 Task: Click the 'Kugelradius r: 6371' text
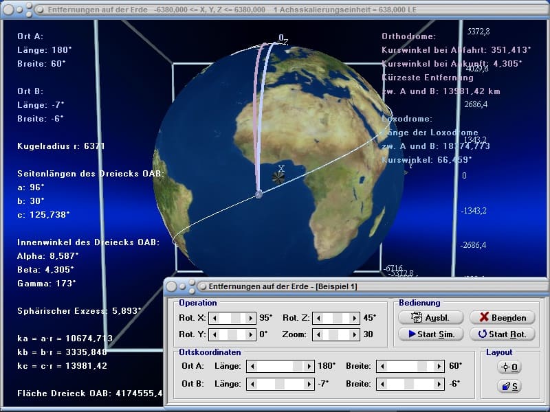(x=61, y=146)
